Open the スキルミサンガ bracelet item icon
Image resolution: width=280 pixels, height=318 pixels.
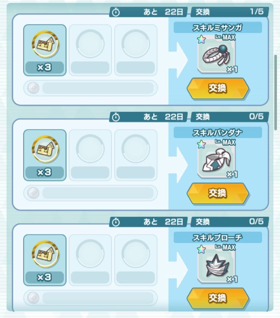[217, 54]
